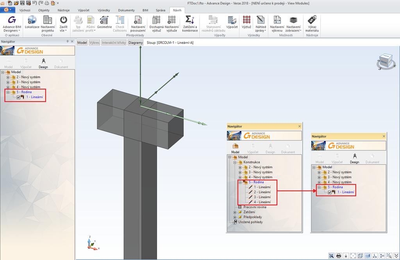The width and height of the screenshot is (400, 260).
Task: Click the XYZ axis triad in viewport
Action: point(93,243)
